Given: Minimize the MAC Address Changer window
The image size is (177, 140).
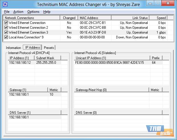Looking at the screenshot, I should tap(150, 4).
